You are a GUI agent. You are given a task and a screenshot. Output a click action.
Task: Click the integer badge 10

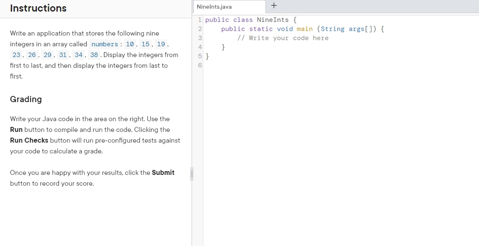click(130, 44)
